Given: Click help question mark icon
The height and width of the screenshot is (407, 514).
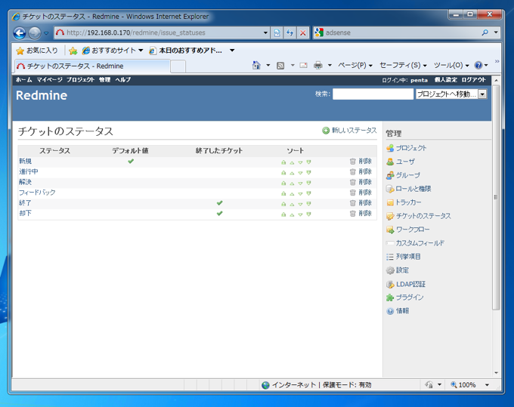Looking at the screenshot, I should click(478, 65).
